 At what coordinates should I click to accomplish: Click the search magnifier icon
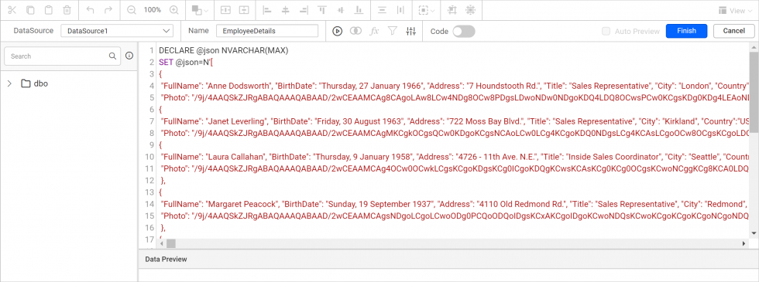pyautogui.click(x=113, y=56)
